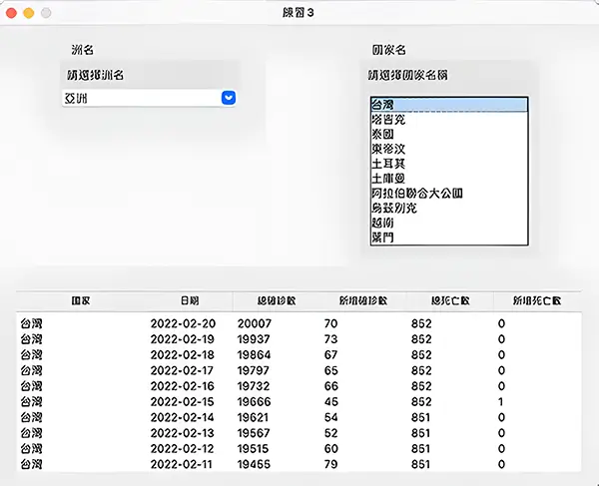Sort table by 總確診數 column header
Viewport: 599px width, 486px height.
(x=276, y=300)
